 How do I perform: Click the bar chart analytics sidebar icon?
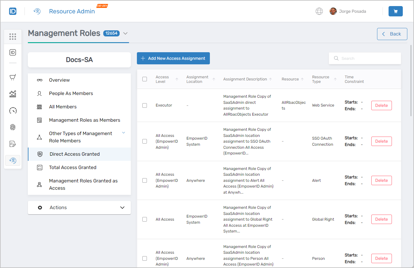pyautogui.click(x=13, y=94)
